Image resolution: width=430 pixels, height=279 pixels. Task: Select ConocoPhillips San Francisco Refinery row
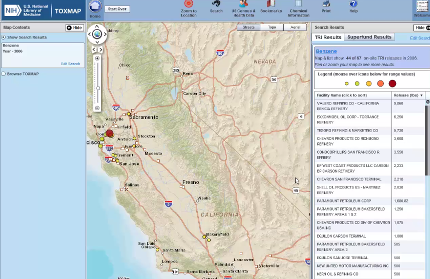click(369, 154)
